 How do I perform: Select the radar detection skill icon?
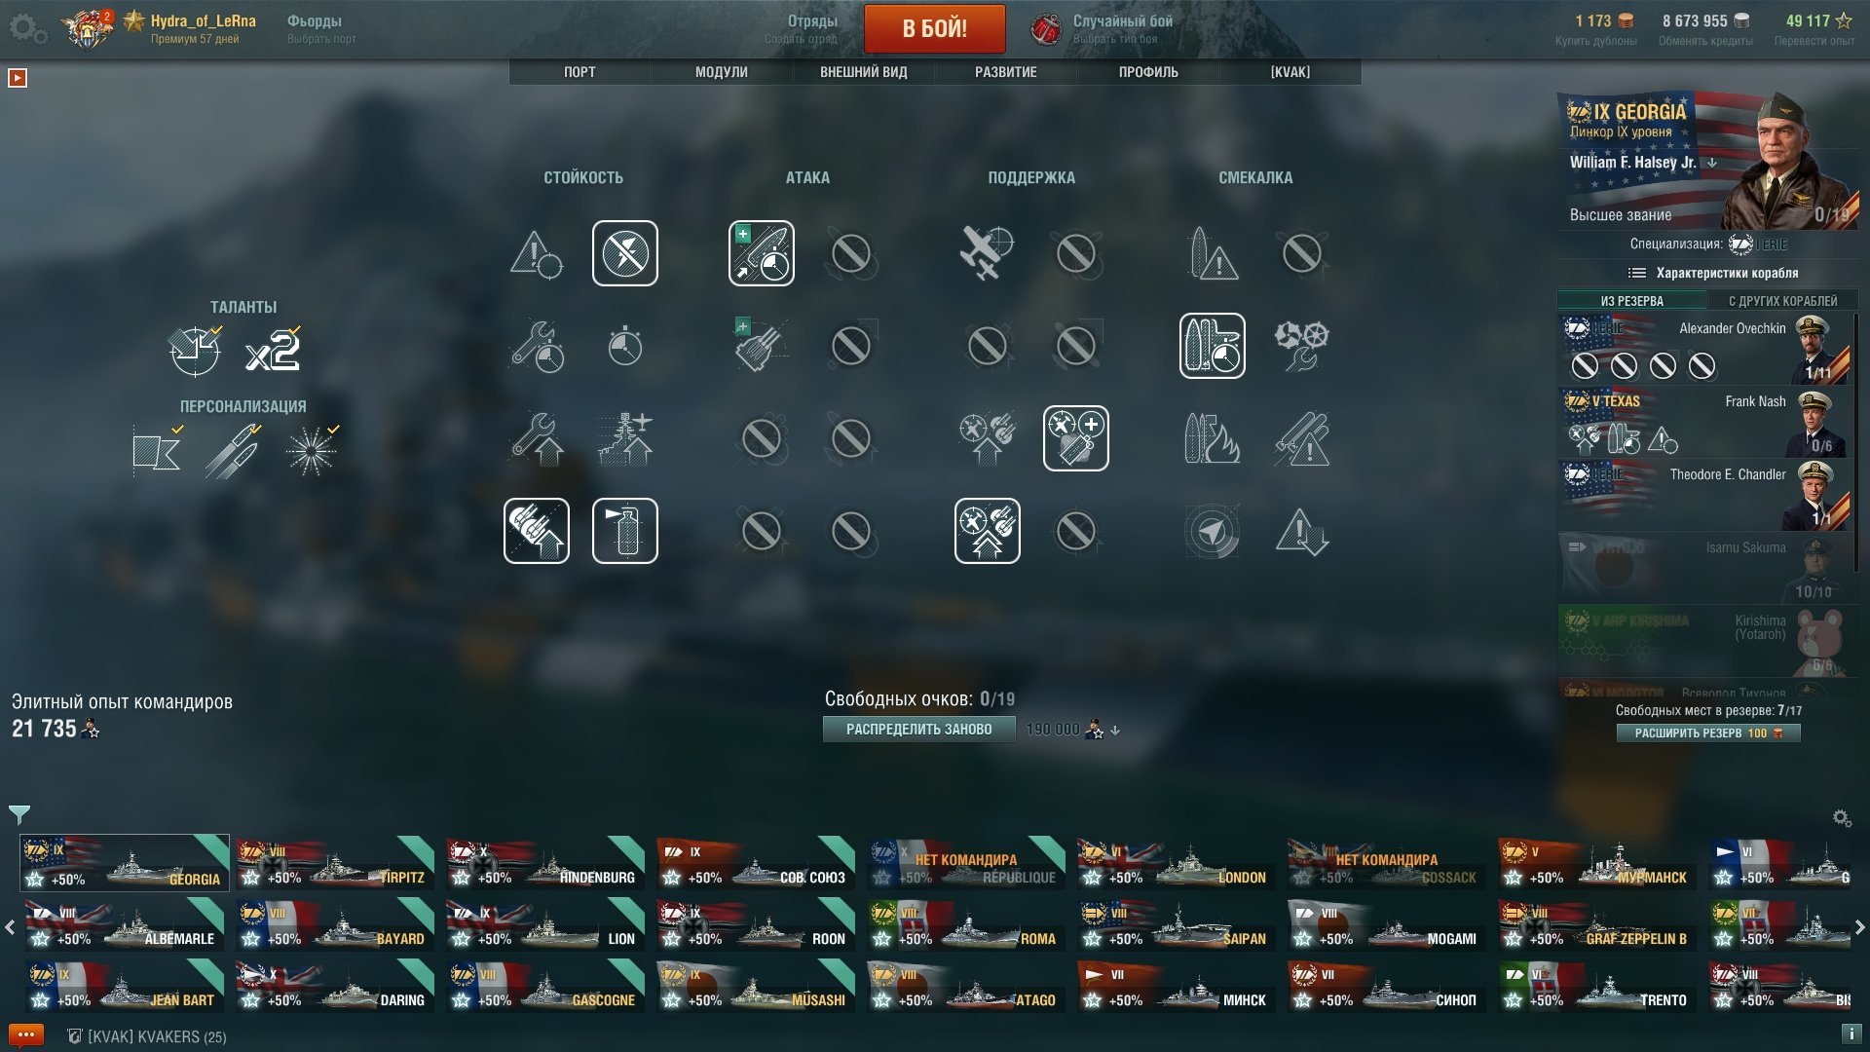point(1212,531)
